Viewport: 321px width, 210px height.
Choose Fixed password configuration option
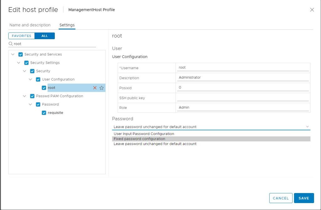click(x=139, y=139)
